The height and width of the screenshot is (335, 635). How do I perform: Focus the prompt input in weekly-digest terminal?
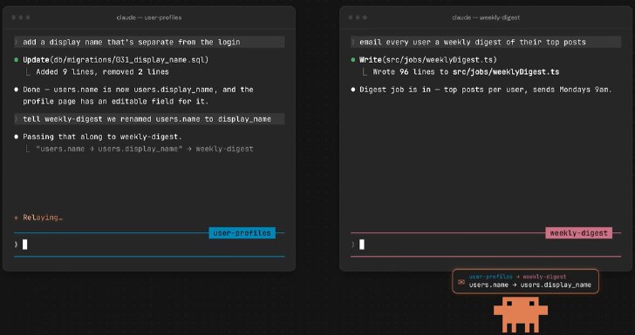pyautogui.click(x=486, y=245)
